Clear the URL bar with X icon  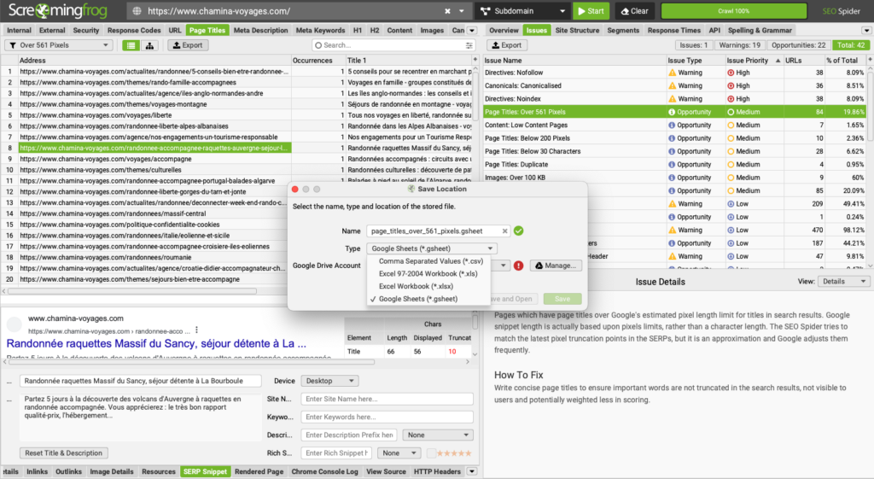(x=447, y=11)
